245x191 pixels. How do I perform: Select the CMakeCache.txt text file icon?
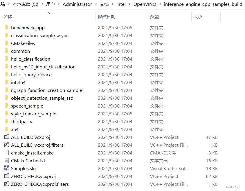(x=7, y=160)
